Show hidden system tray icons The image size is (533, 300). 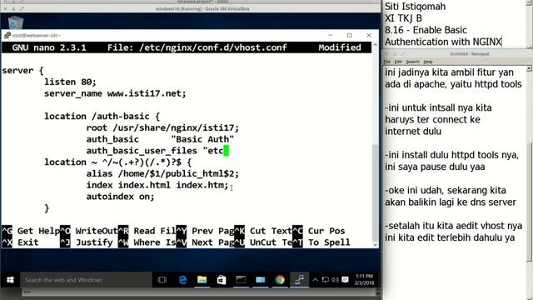pos(315,280)
